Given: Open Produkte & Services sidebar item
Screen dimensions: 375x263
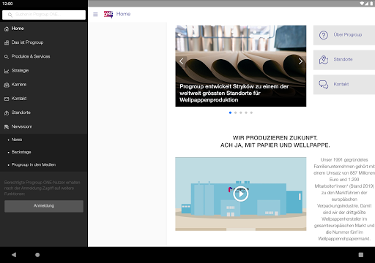Looking at the screenshot, I should [x=44, y=56].
